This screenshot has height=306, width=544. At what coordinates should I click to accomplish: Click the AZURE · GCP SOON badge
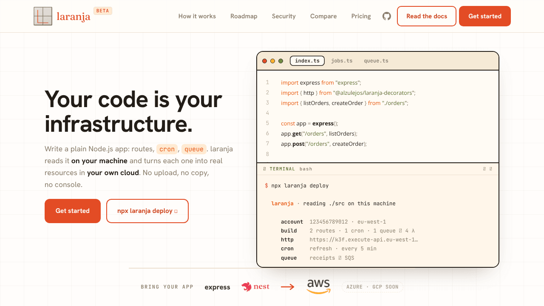(372, 287)
